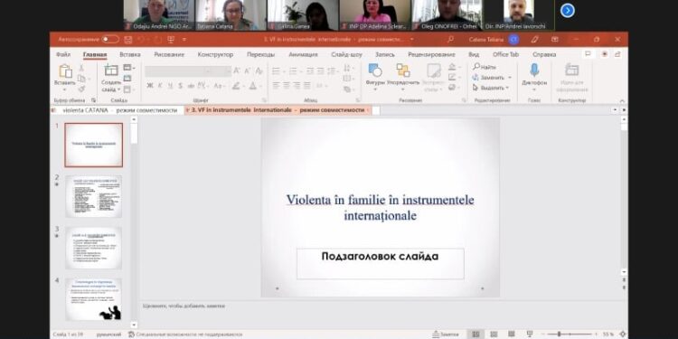The width and height of the screenshot is (678, 339).
Task: Select slide 4 thumbnail with silhouette
Action: 94,299
